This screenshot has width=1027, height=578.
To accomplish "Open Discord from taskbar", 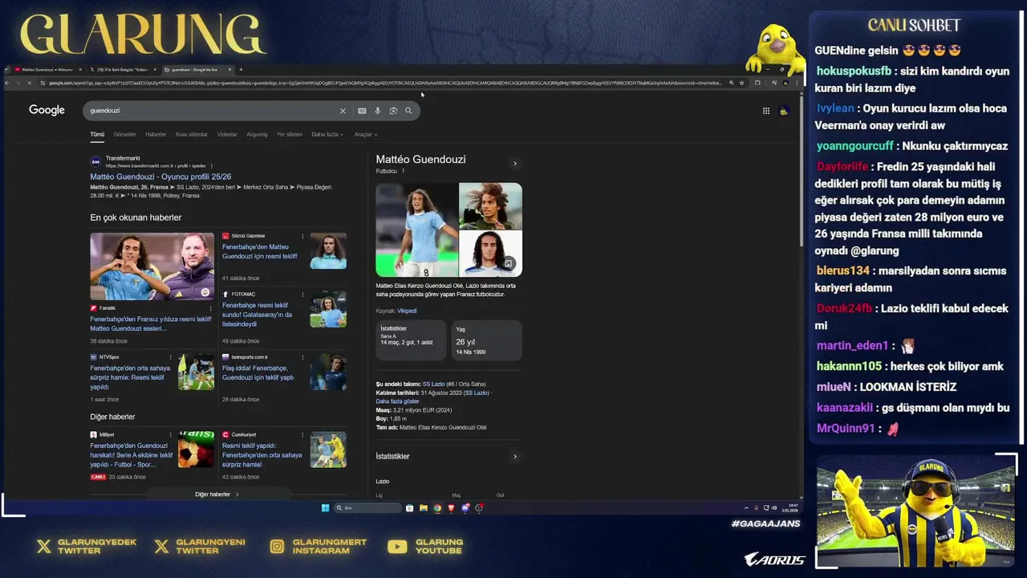I will pyautogui.click(x=465, y=508).
